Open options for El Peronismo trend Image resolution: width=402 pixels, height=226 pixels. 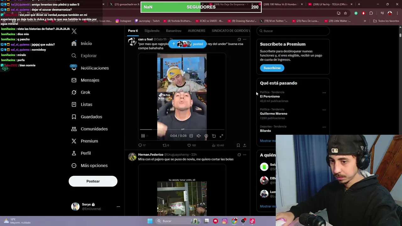(x=324, y=93)
